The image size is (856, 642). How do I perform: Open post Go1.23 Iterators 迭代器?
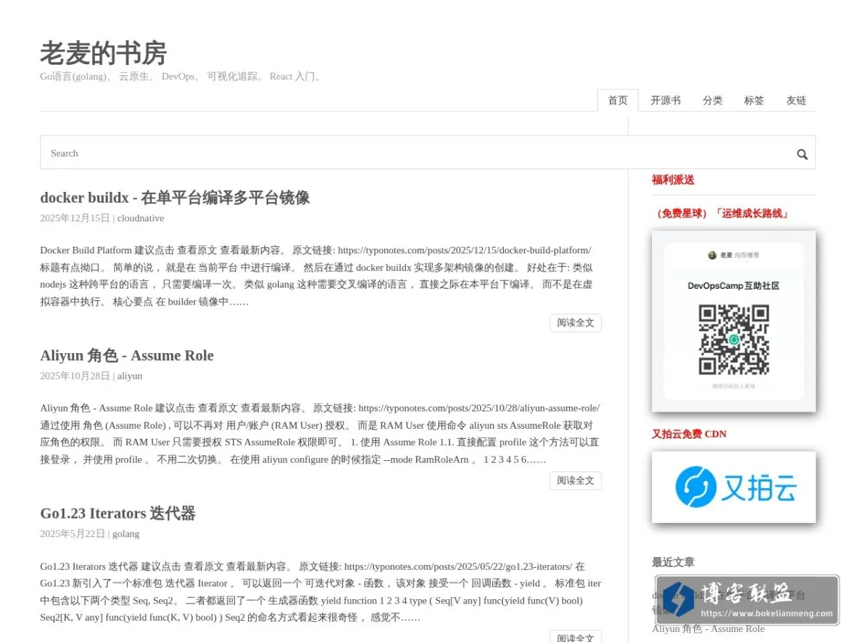point(118,513)
